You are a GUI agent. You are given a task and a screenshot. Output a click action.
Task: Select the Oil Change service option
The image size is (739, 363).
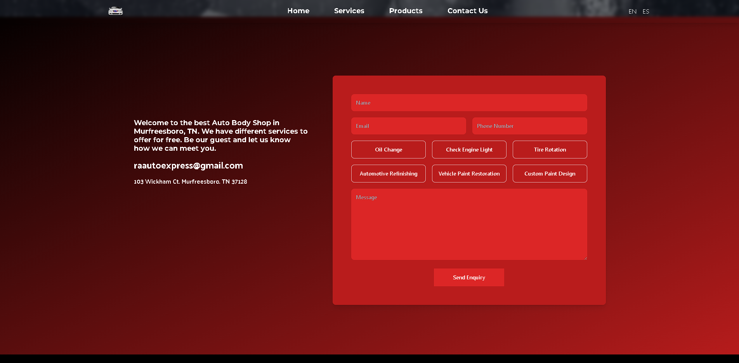tap(388, 150)
